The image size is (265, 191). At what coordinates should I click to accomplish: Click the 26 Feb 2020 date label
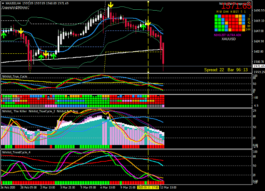pyautogui.click(x=8, y=188)
